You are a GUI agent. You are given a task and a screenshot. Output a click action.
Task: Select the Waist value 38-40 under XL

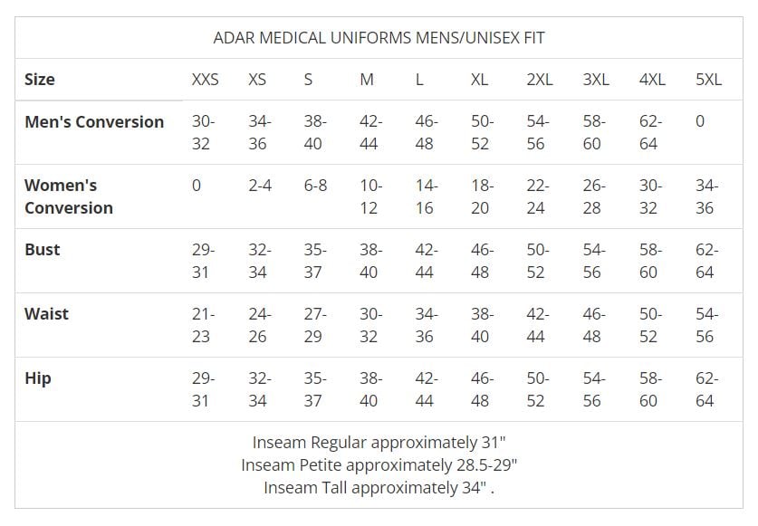click(482, 325)
